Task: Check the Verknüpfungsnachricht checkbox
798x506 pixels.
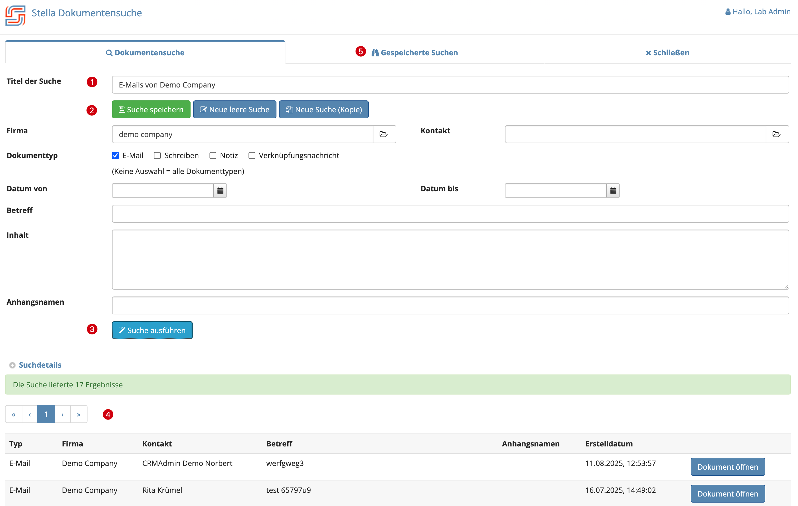Action: pos(252,155)
